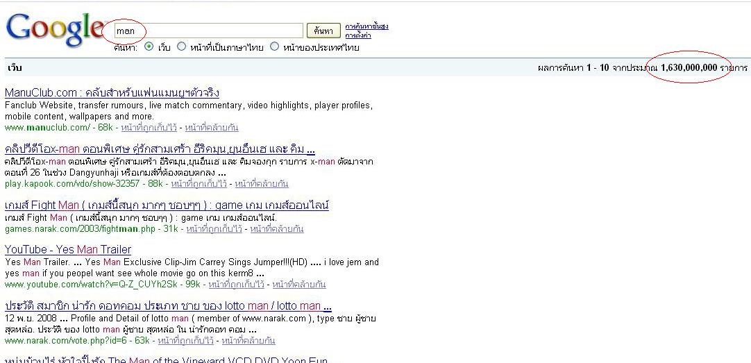Open the Fight Man game result title
The height and width of the screenshot is (363, 751).
pyautogui.click(x=167, y=205)
